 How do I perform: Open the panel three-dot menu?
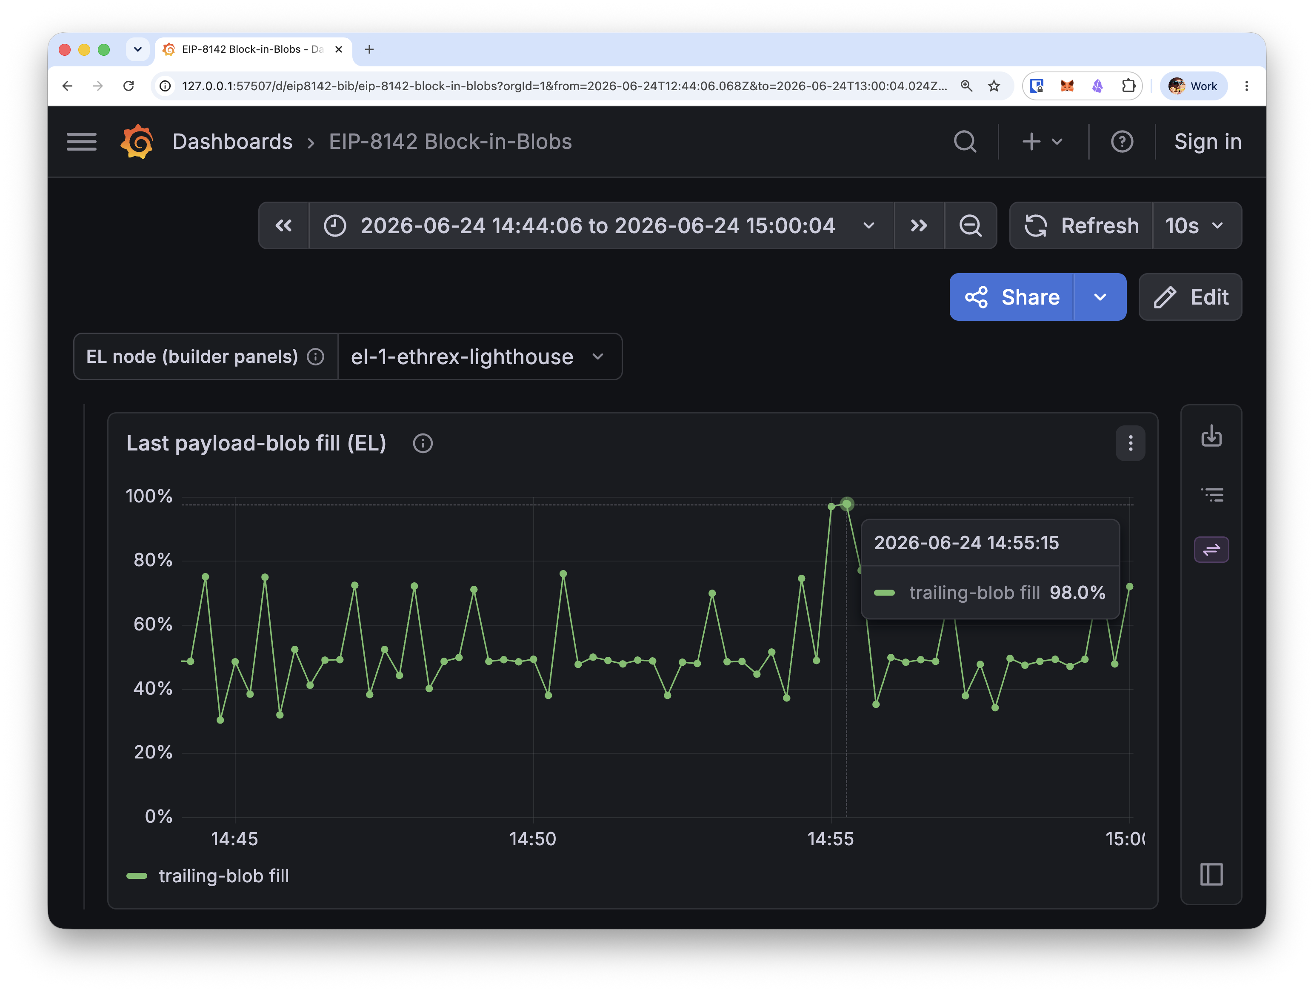coord(1130,443)
